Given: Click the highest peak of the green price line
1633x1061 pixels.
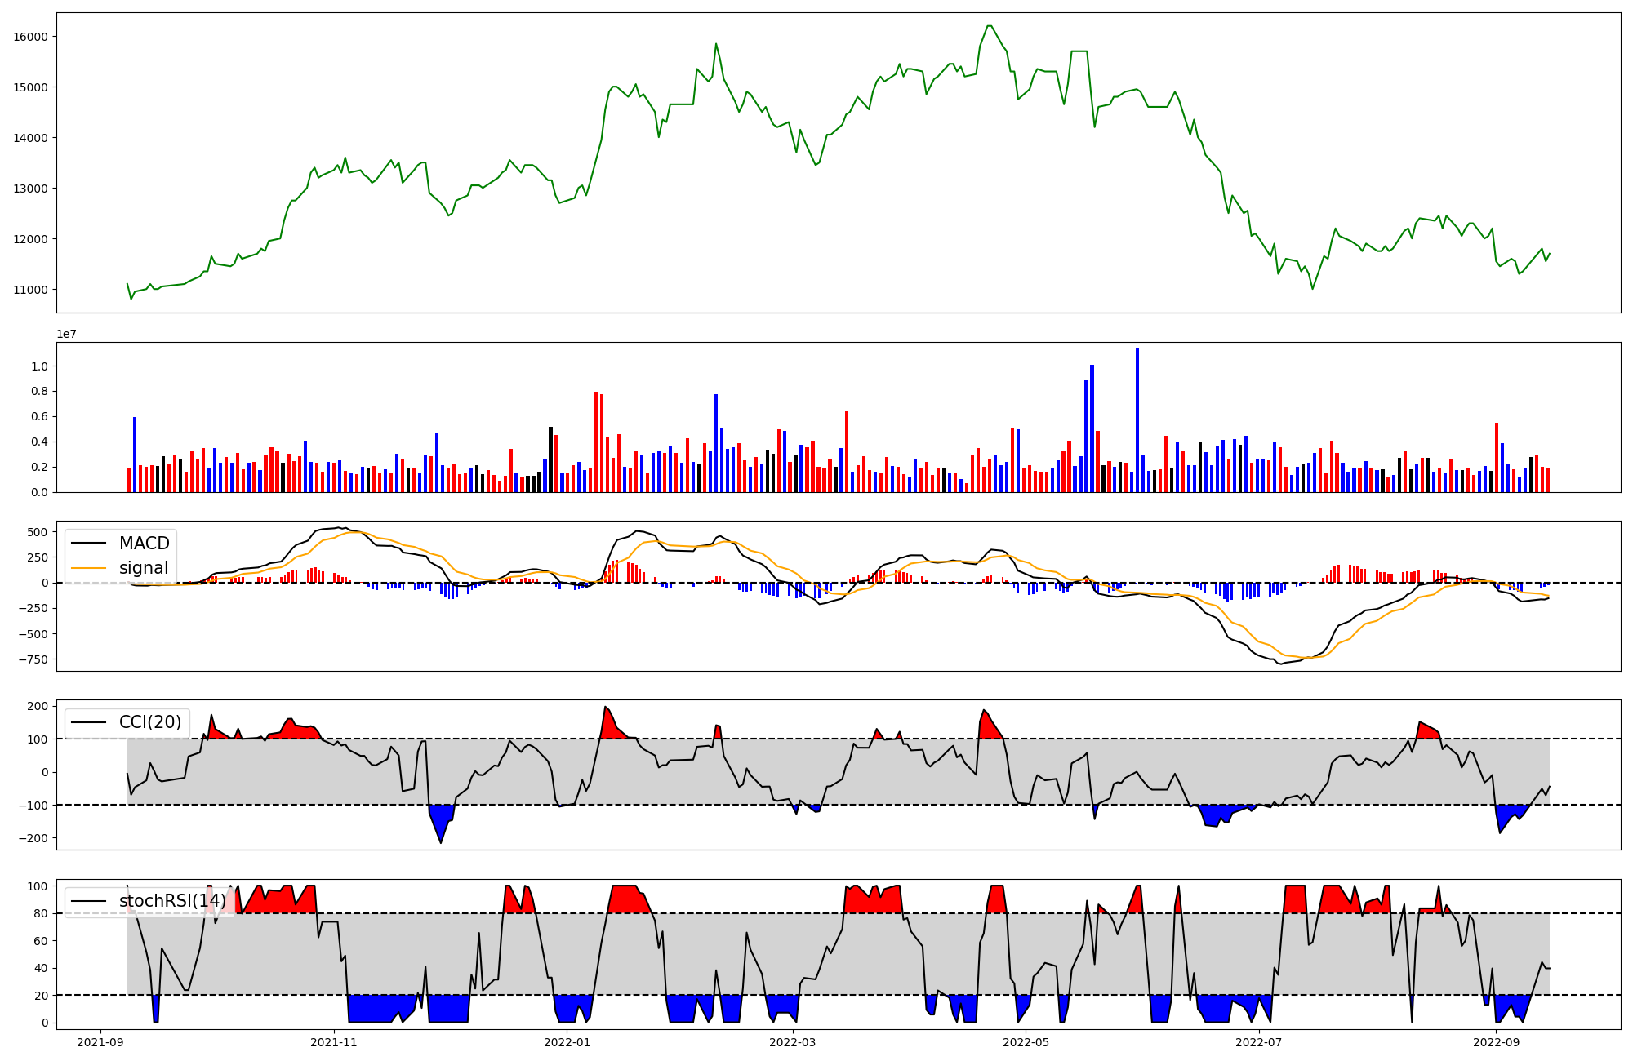Looking at the screenshot, I should (x=989, y=26).
